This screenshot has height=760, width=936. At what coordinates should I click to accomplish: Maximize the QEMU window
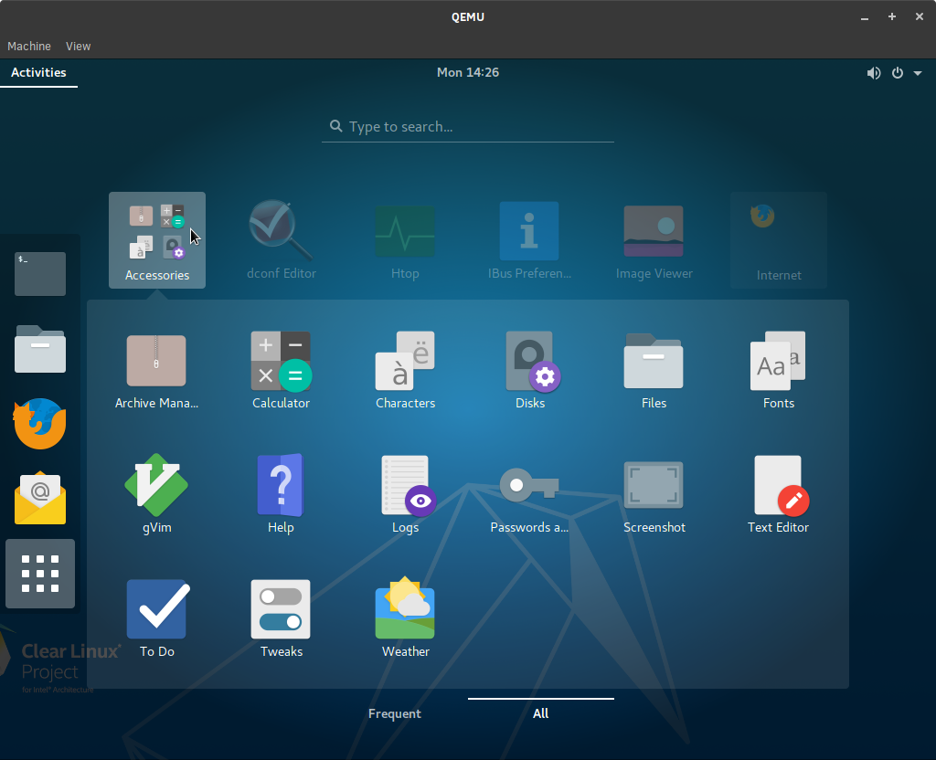click(x=892, y=16)
